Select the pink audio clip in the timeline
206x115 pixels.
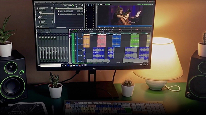(102, 41)
